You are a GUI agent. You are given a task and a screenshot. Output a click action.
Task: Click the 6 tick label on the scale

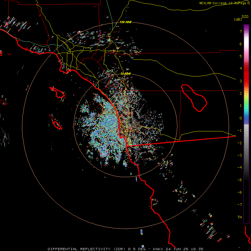coord(241,44)
